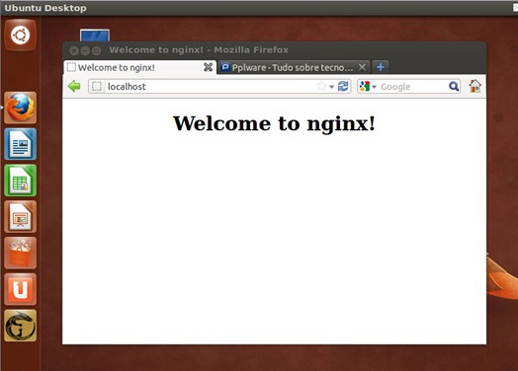Close the Pplware tab
This screenshot has height=371, width=518.
coord(362,67)
